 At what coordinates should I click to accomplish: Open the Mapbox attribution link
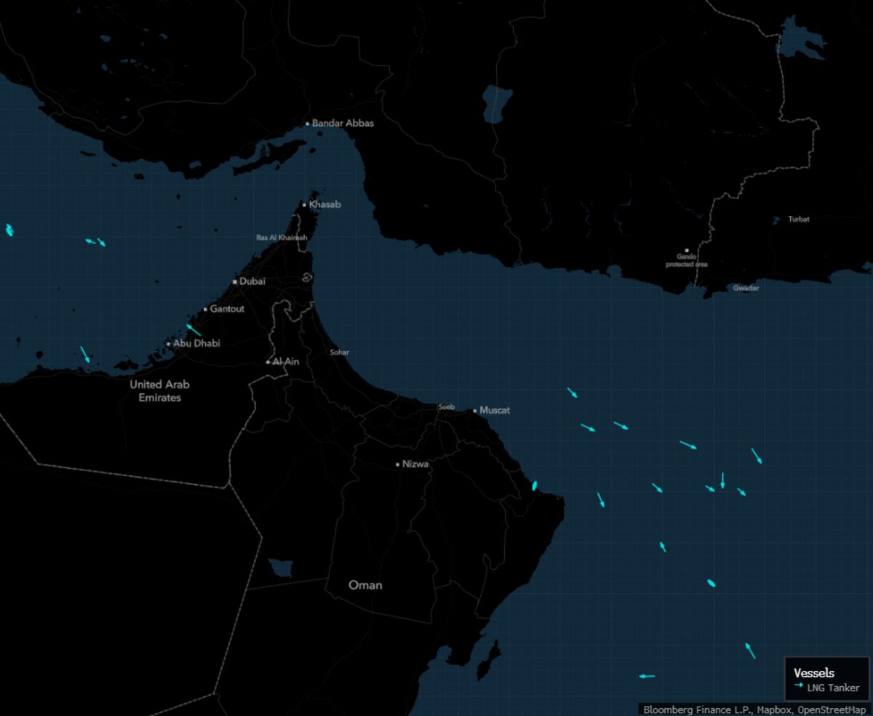click(x=775, y=707)
